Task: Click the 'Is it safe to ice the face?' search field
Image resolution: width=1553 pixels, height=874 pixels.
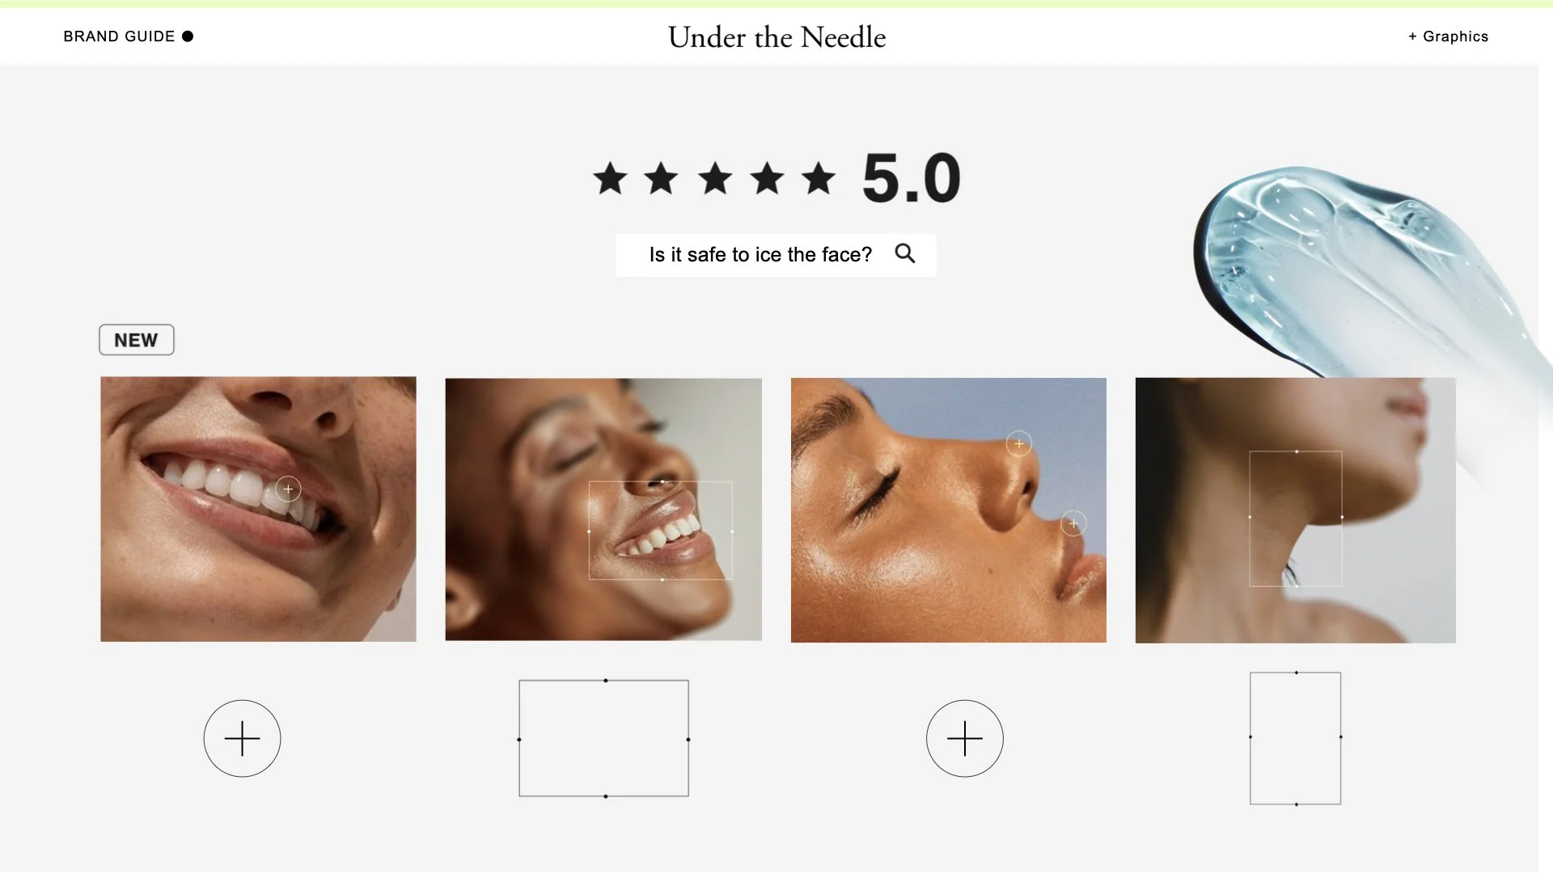Action: pyautogui.click(x=776, y=255)
